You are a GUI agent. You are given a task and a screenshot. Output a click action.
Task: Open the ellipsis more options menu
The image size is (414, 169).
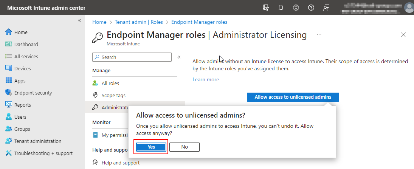pos(319,35)
